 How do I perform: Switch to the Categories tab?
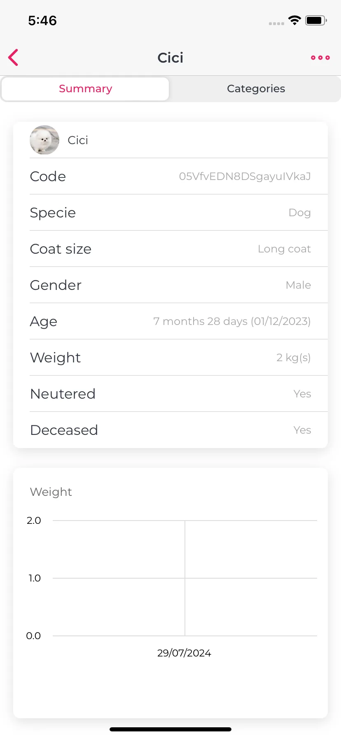click(x=256, y=89)
